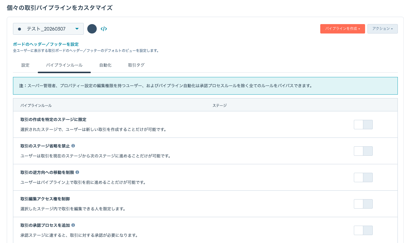
Task: Toggle 取引の作成を特定のステージに限定 switch
Action: point(363,125)
